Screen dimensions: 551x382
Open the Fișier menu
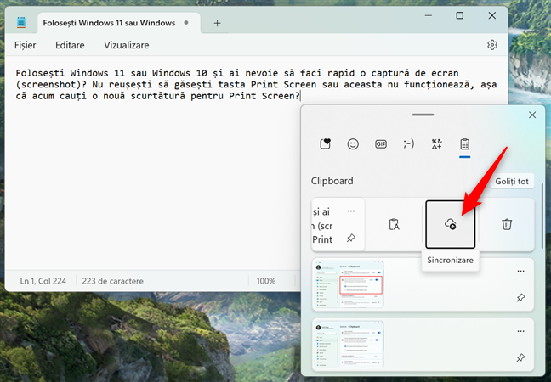click(x=25, y=45)
